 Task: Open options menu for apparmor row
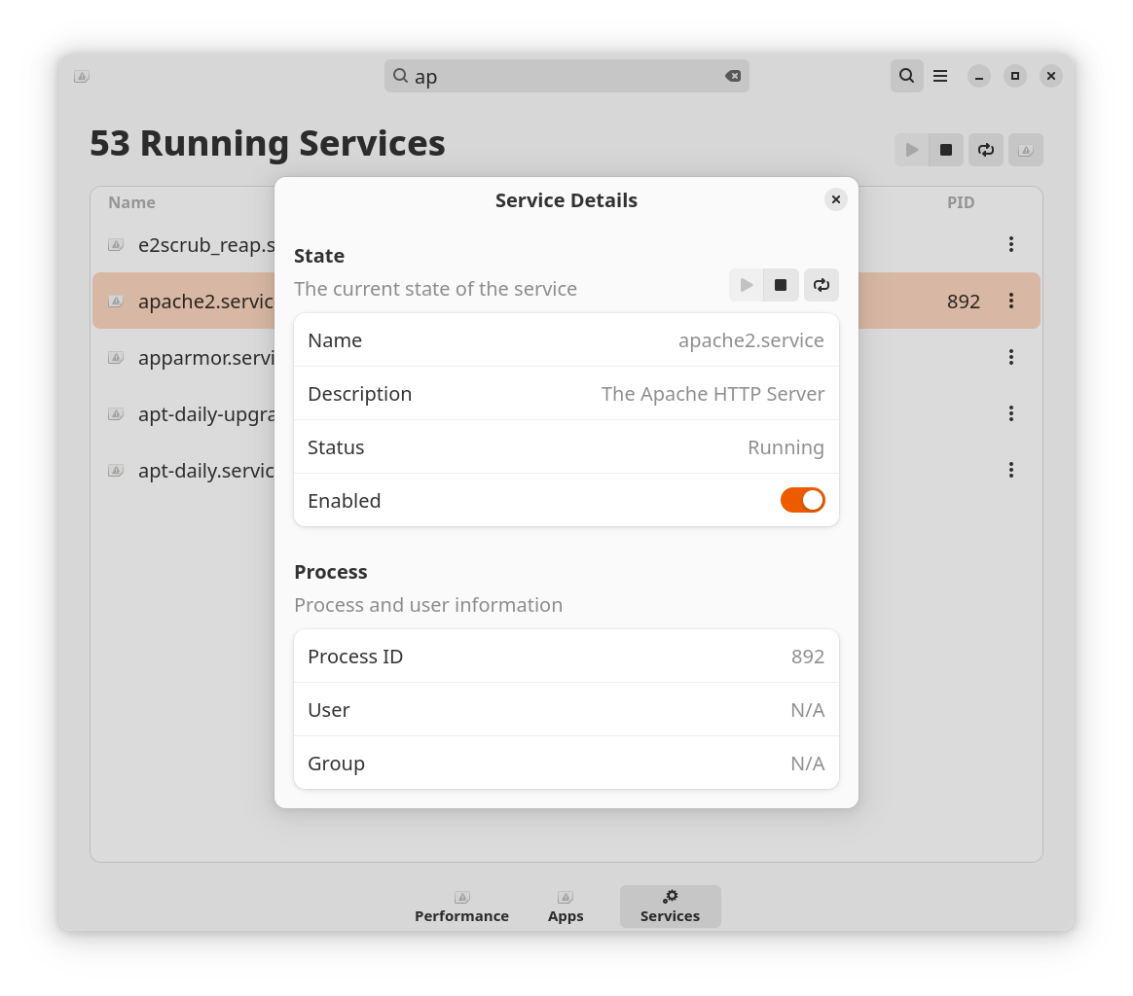coord(1011,357)
